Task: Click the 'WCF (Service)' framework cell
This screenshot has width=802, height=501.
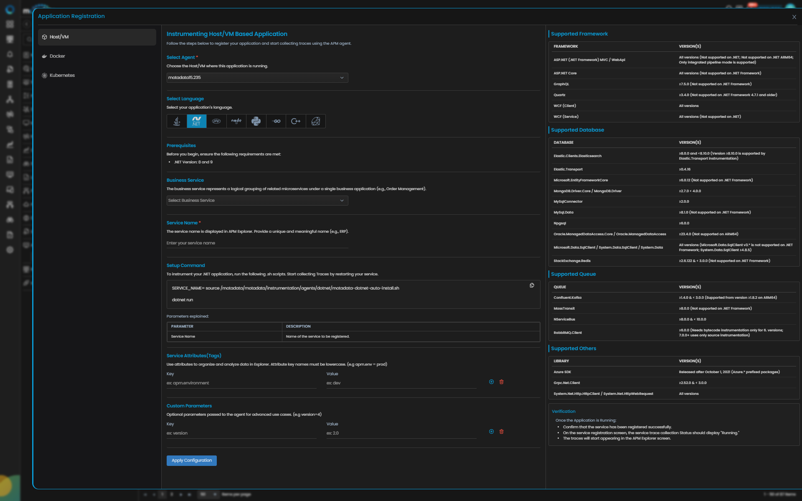Action: point(566,117)
